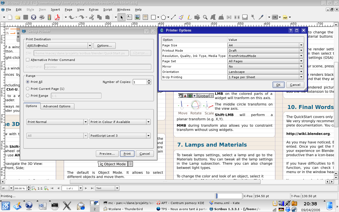The width and height of the screenshot is (339, 212).
Task: Enable Alternative Printer Command checkbox
Action: (x=28, y=60)
